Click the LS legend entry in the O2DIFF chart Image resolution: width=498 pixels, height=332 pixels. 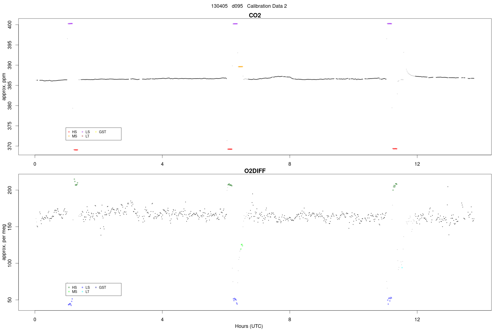pyautogui.click(x=86, y=287)
